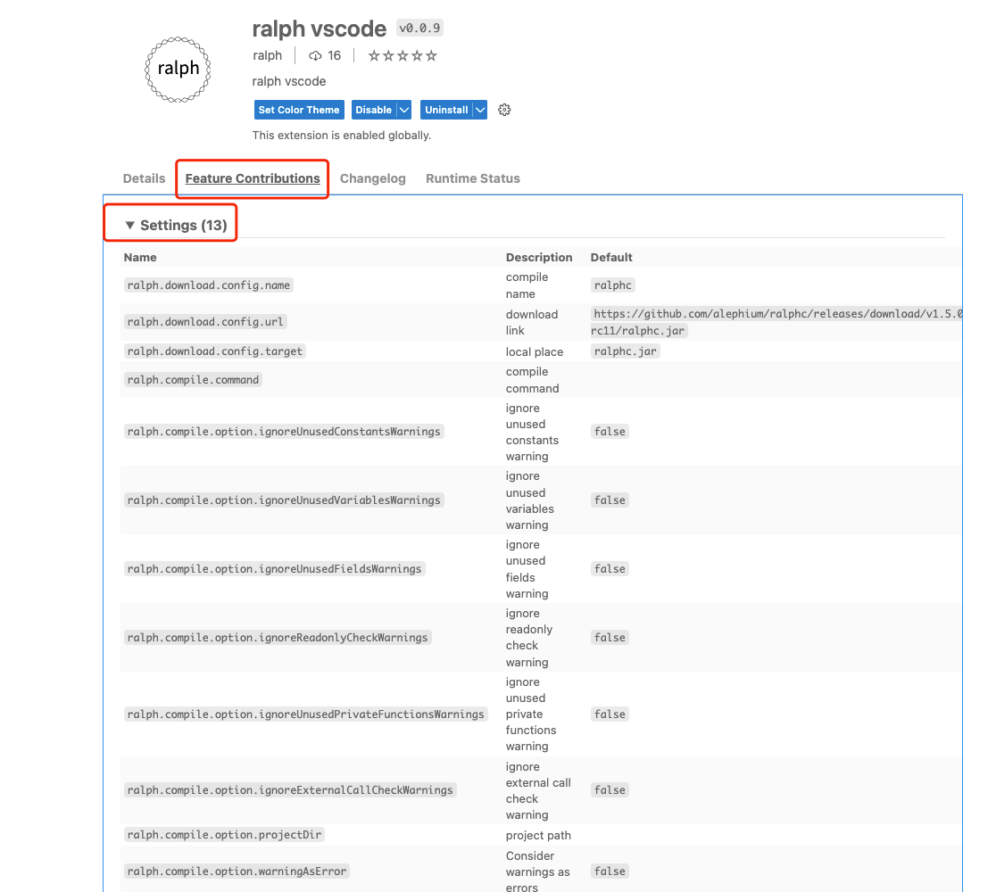Click 'This extension is enabled globally' text

tap(342, 136)
